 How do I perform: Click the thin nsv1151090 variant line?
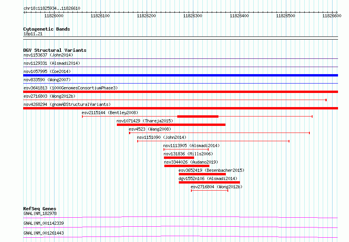(213, 141)
